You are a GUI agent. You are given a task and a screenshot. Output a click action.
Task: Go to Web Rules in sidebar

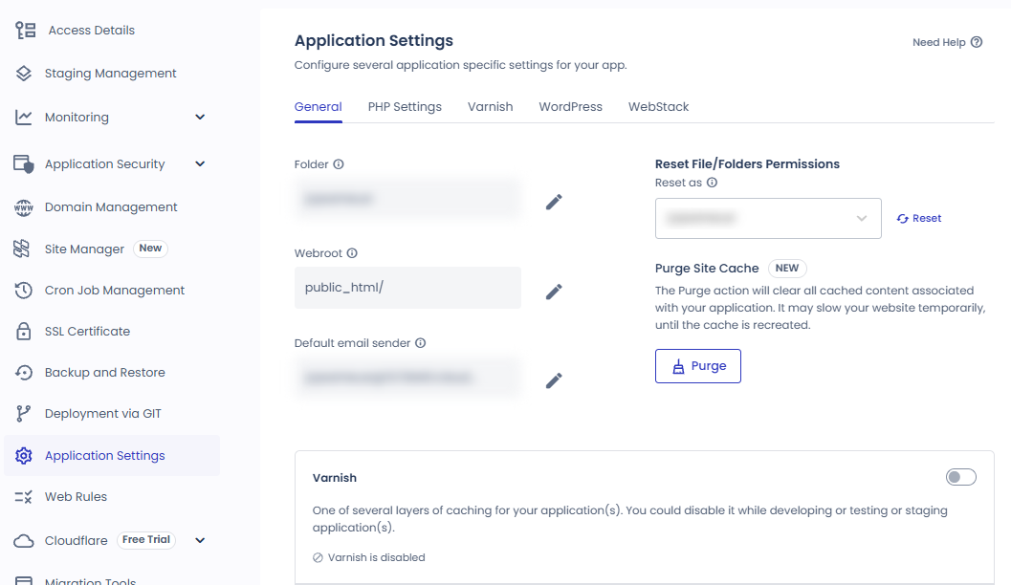pos(76,497)
